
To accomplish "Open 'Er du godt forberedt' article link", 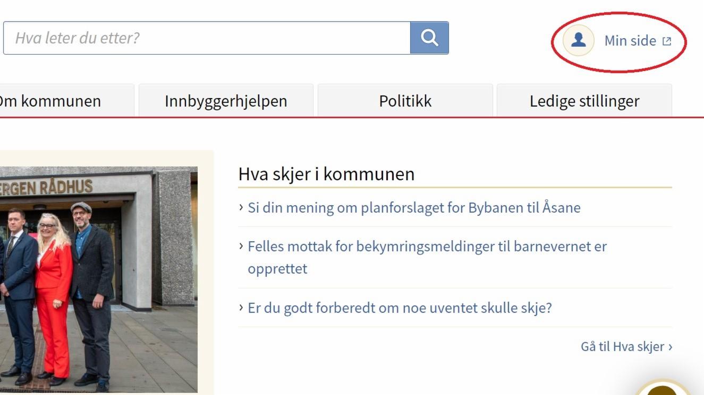I will tap(400, 308).
